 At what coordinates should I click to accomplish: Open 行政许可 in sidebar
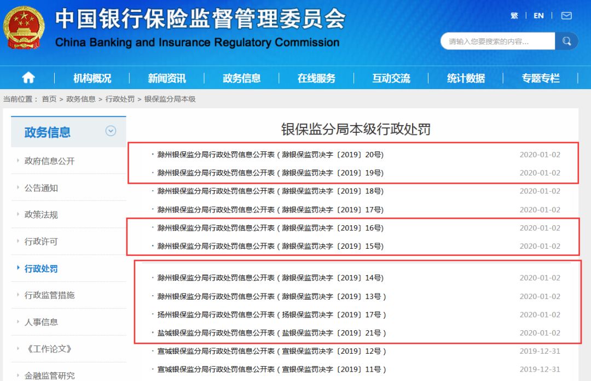(41, 241)
